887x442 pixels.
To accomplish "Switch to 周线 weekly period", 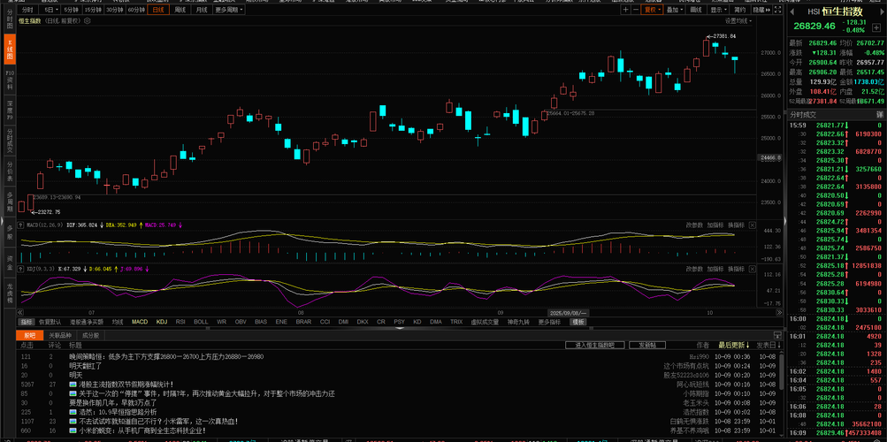I will click(180, 10).
